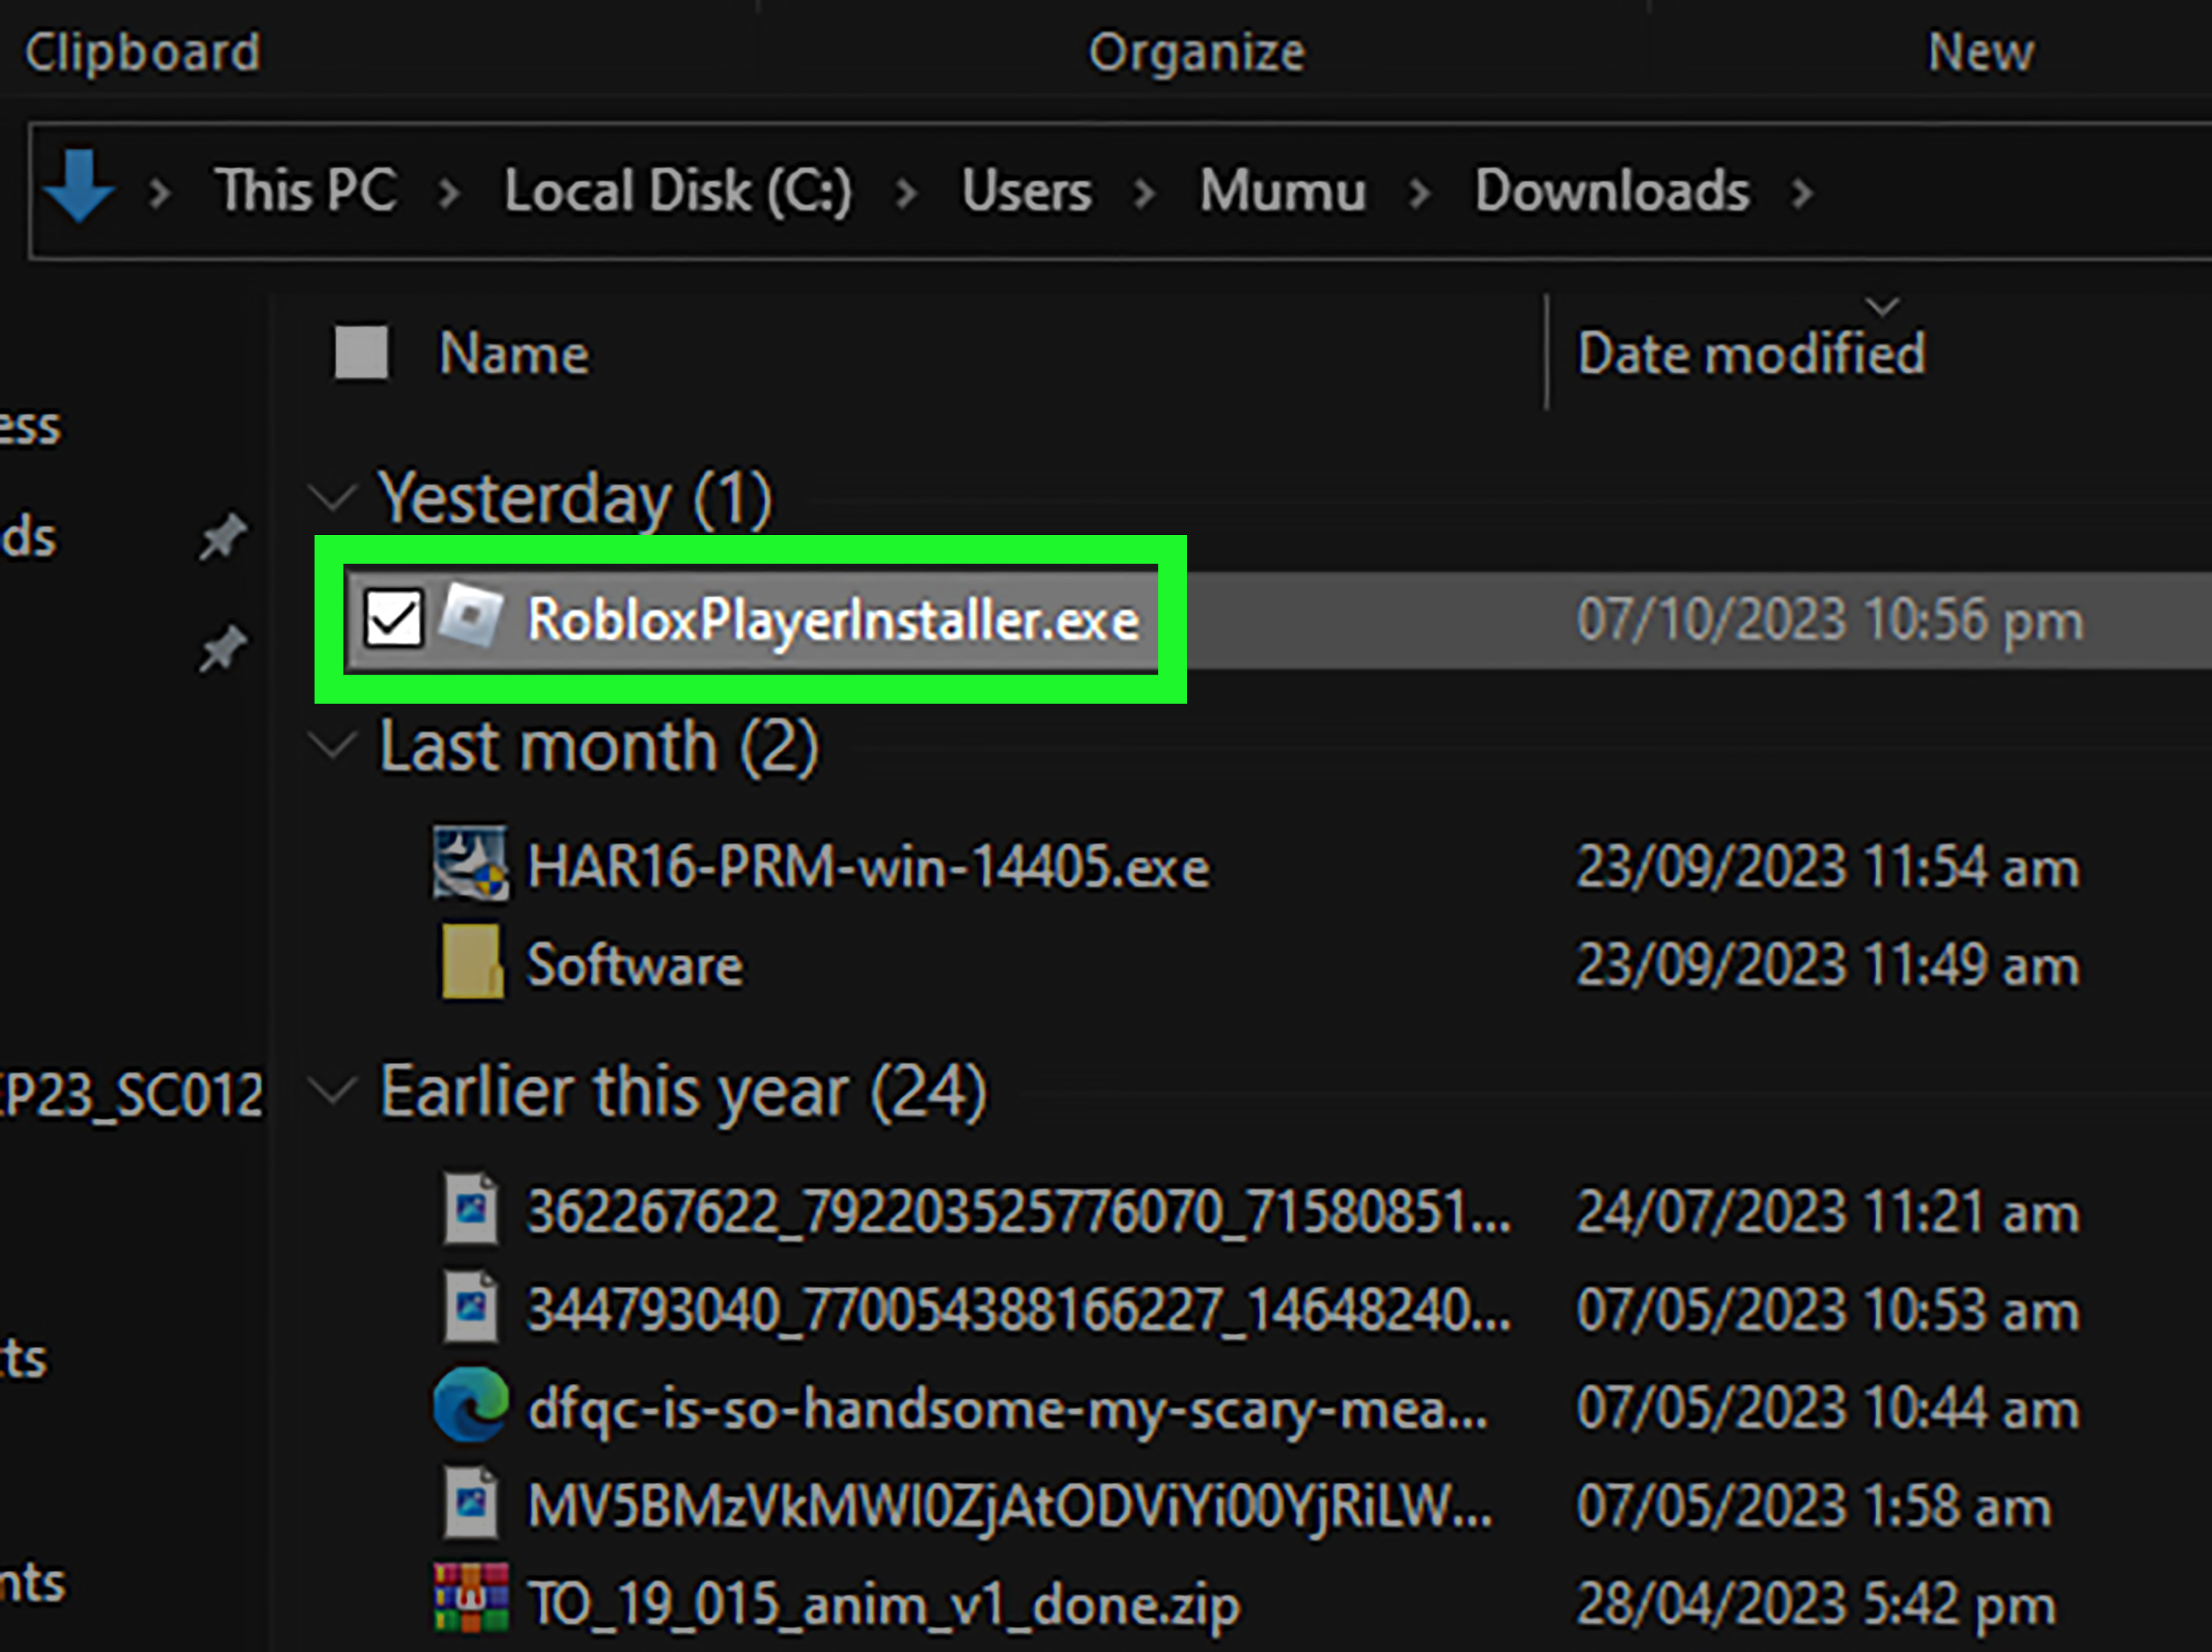Viewport: 2212px width, 1652px height.
Task: Click the second pin icon in the sidebar
Action: [222, 649]
